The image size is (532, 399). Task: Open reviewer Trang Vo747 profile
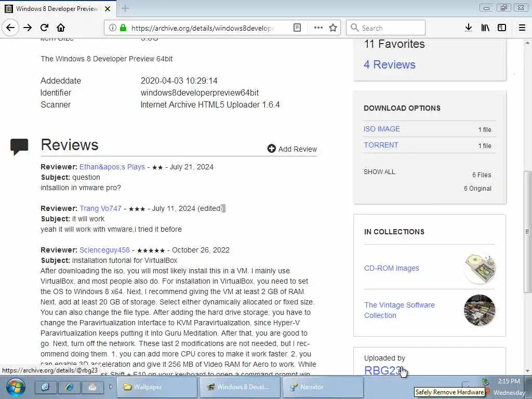point(100,208)
